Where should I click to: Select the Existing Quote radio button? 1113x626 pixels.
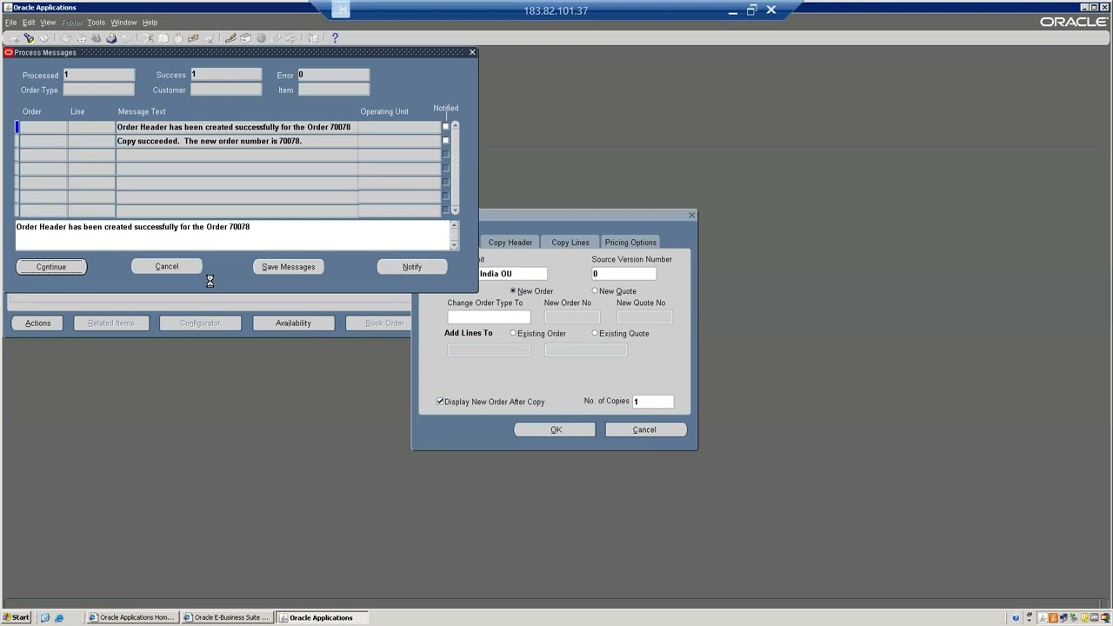pos(595,333)
